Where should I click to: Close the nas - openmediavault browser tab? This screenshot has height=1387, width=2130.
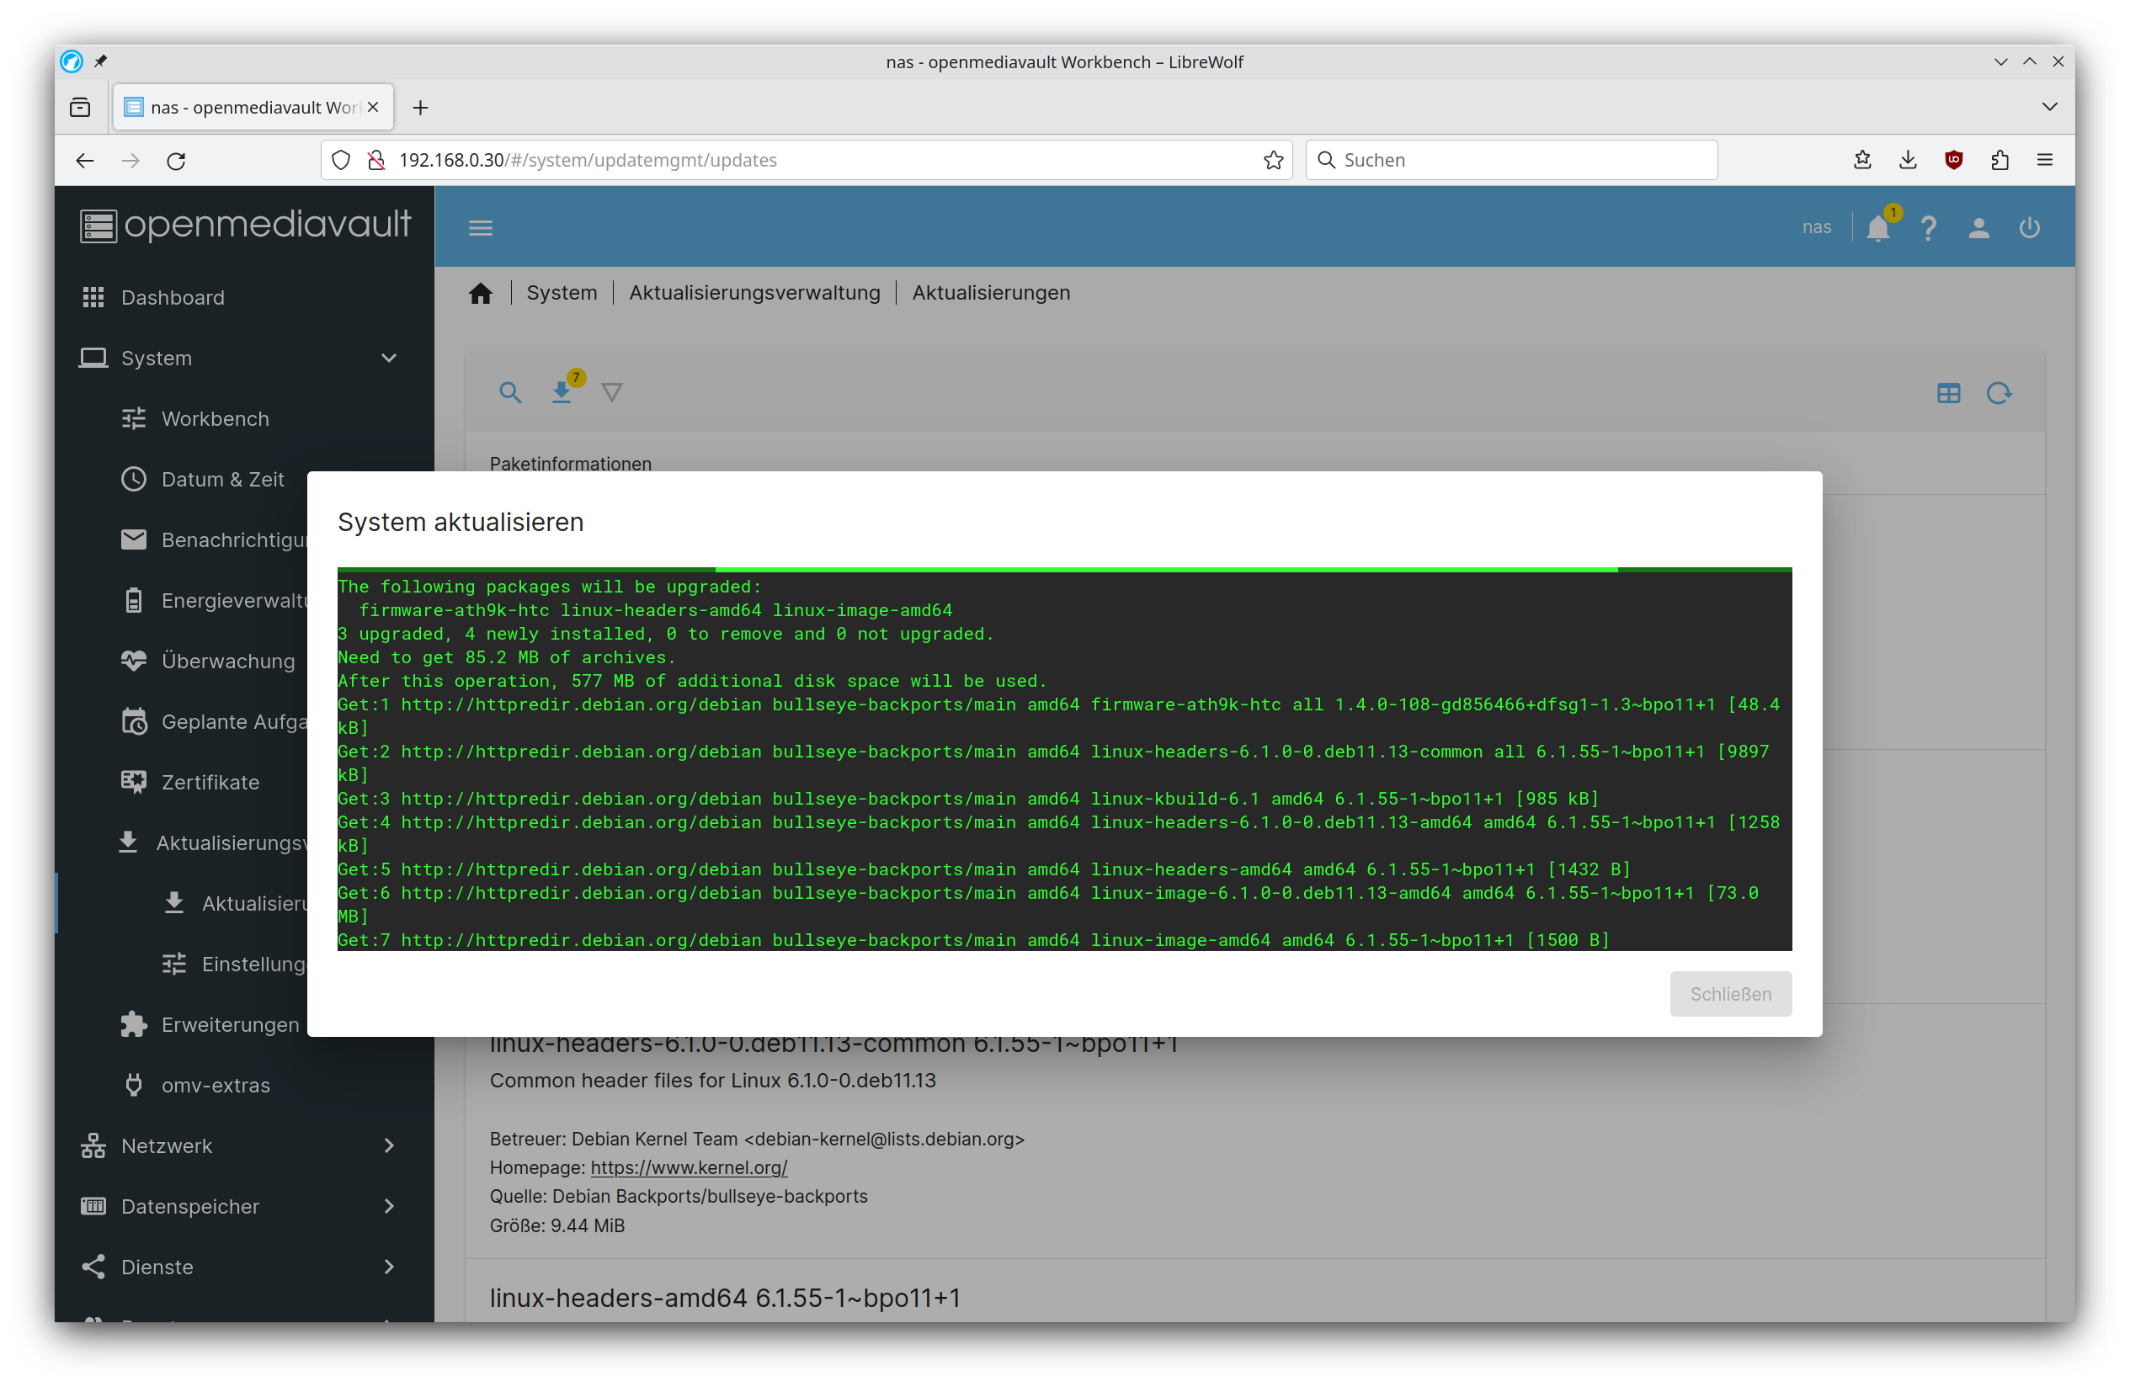(x=373, y=107)
